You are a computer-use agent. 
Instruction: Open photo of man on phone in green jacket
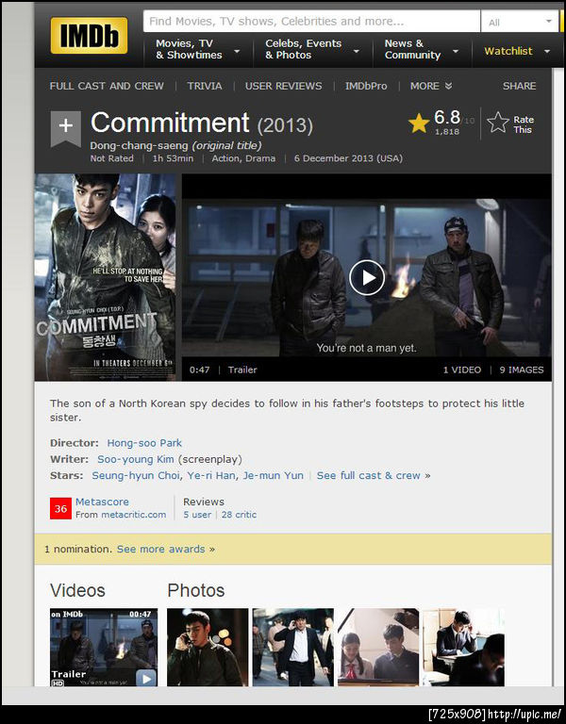208,647
